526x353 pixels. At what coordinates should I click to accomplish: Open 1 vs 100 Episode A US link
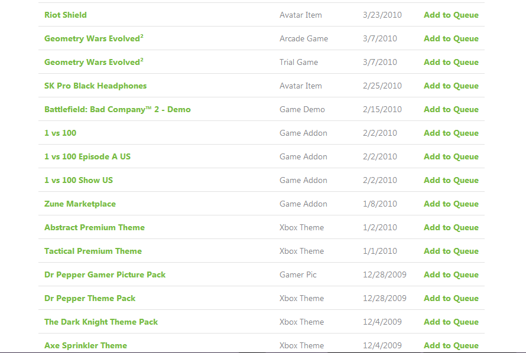[87, 157]
